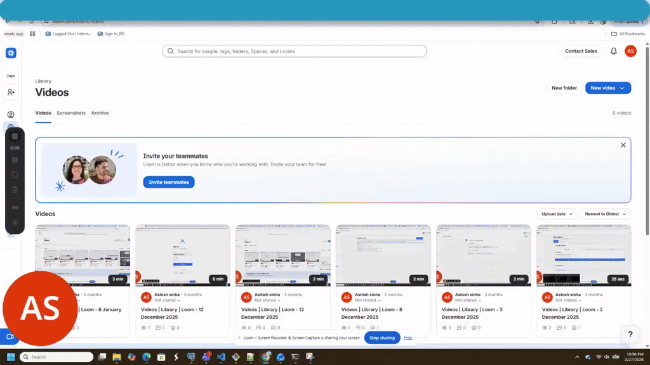This screenshot has height=365, width=650.
Task: Open the profile circle icon in the sidebar
Action: [11, 115]
